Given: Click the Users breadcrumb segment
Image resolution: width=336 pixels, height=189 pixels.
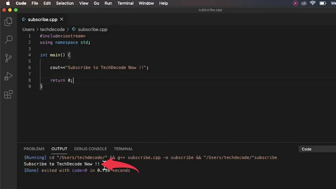Looking at the screenshot, I should coord(28,29).
